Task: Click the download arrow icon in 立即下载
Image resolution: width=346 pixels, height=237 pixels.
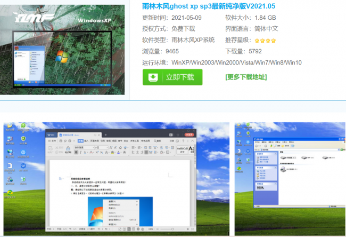Action: click(153, 77)
